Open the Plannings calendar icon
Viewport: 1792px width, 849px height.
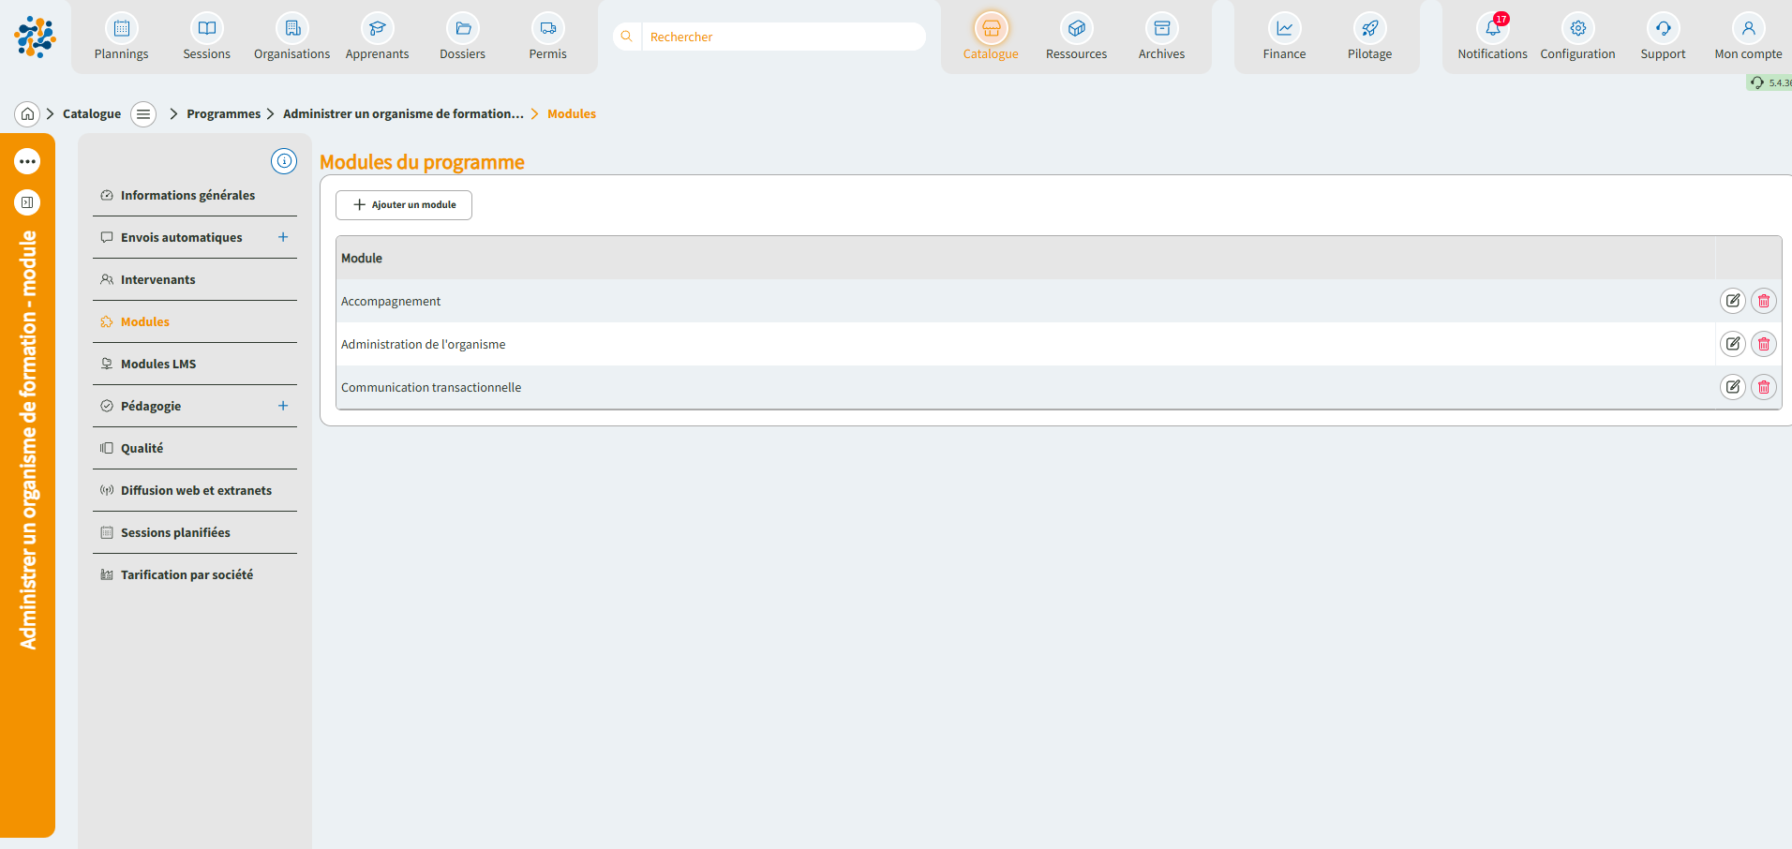coord(121,29)
